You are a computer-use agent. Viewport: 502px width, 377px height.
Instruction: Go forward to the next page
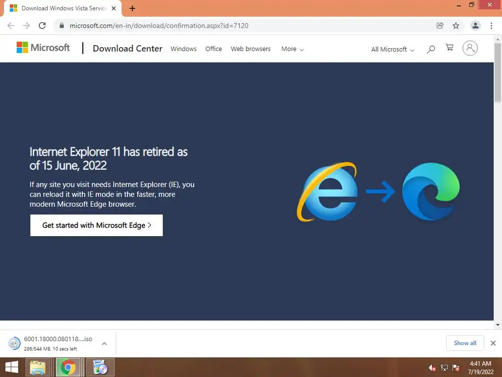(26, 26)
